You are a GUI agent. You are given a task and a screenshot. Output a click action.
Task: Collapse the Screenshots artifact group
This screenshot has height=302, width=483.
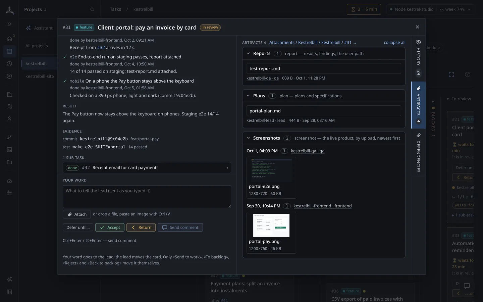(x=248, y=138)
